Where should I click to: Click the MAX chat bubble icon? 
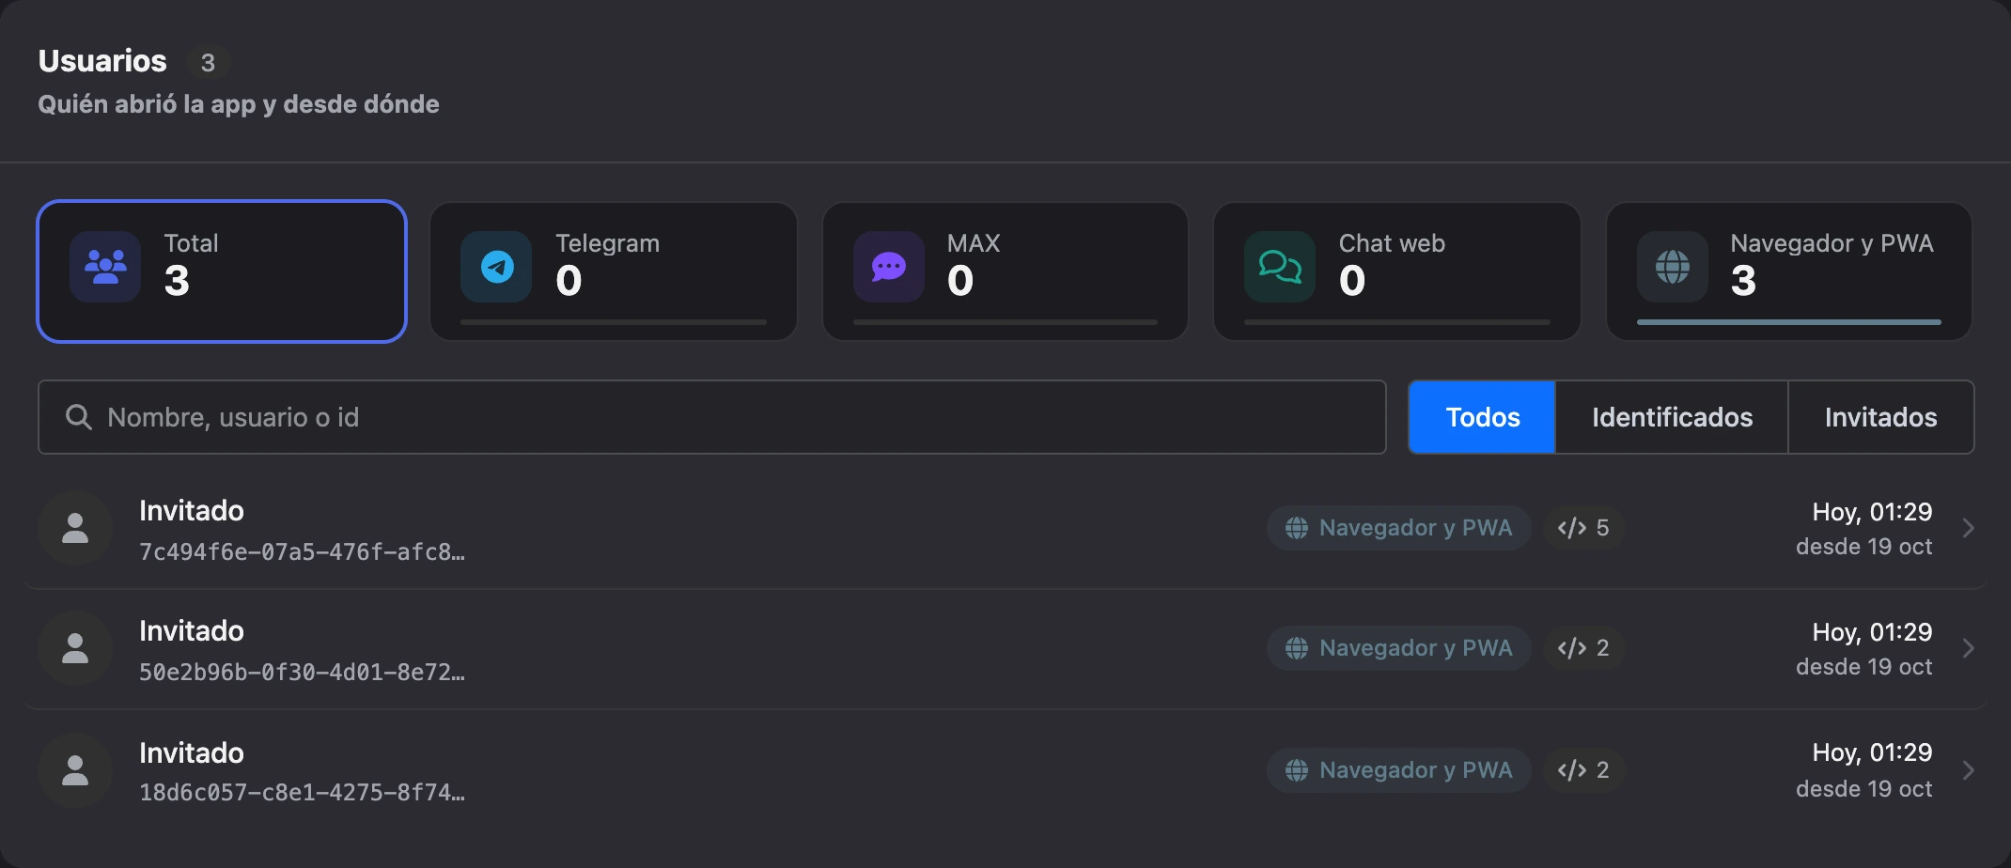888,267
